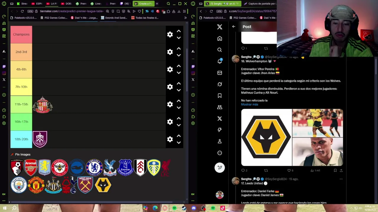Toggle VPN in X window address bar

[x=219, y=11]
